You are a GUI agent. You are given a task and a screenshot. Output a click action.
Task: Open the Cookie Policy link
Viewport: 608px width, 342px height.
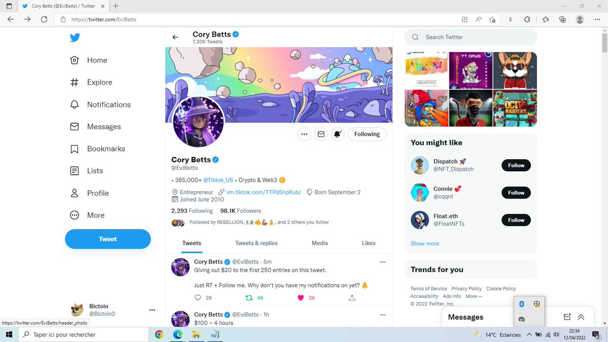pyautogui.click(x=501, y=289)
